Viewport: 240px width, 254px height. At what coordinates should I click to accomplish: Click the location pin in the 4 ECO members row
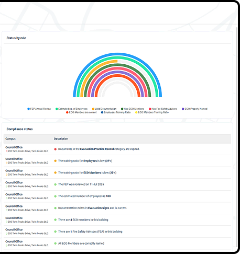[6, 222]
